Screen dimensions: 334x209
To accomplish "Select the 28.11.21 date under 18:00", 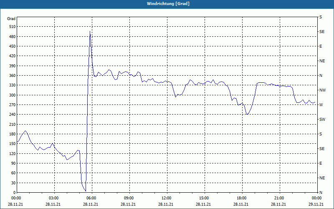I will (x=241, y=204).
